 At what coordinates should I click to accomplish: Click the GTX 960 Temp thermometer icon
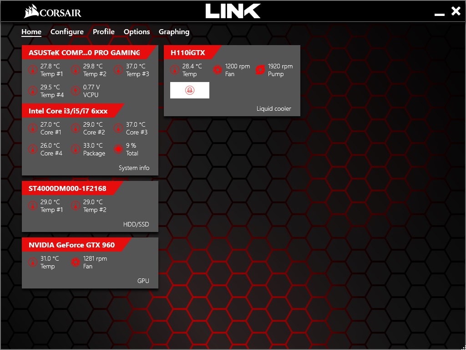[33, 262]
